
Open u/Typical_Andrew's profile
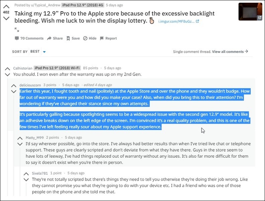(x=45, y=5)
